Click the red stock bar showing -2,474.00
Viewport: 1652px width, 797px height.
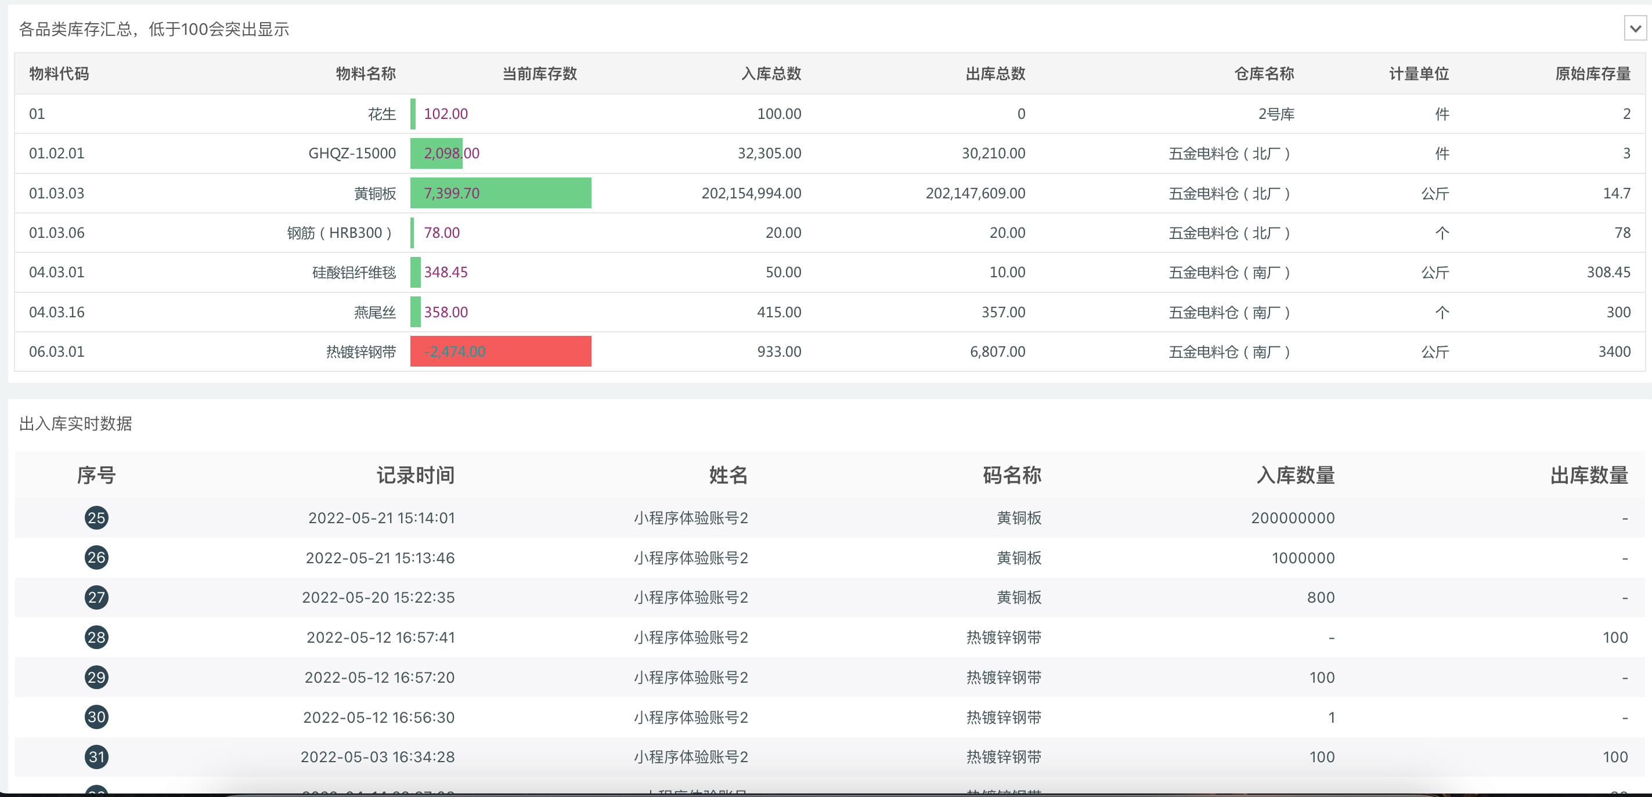[501, 351]
